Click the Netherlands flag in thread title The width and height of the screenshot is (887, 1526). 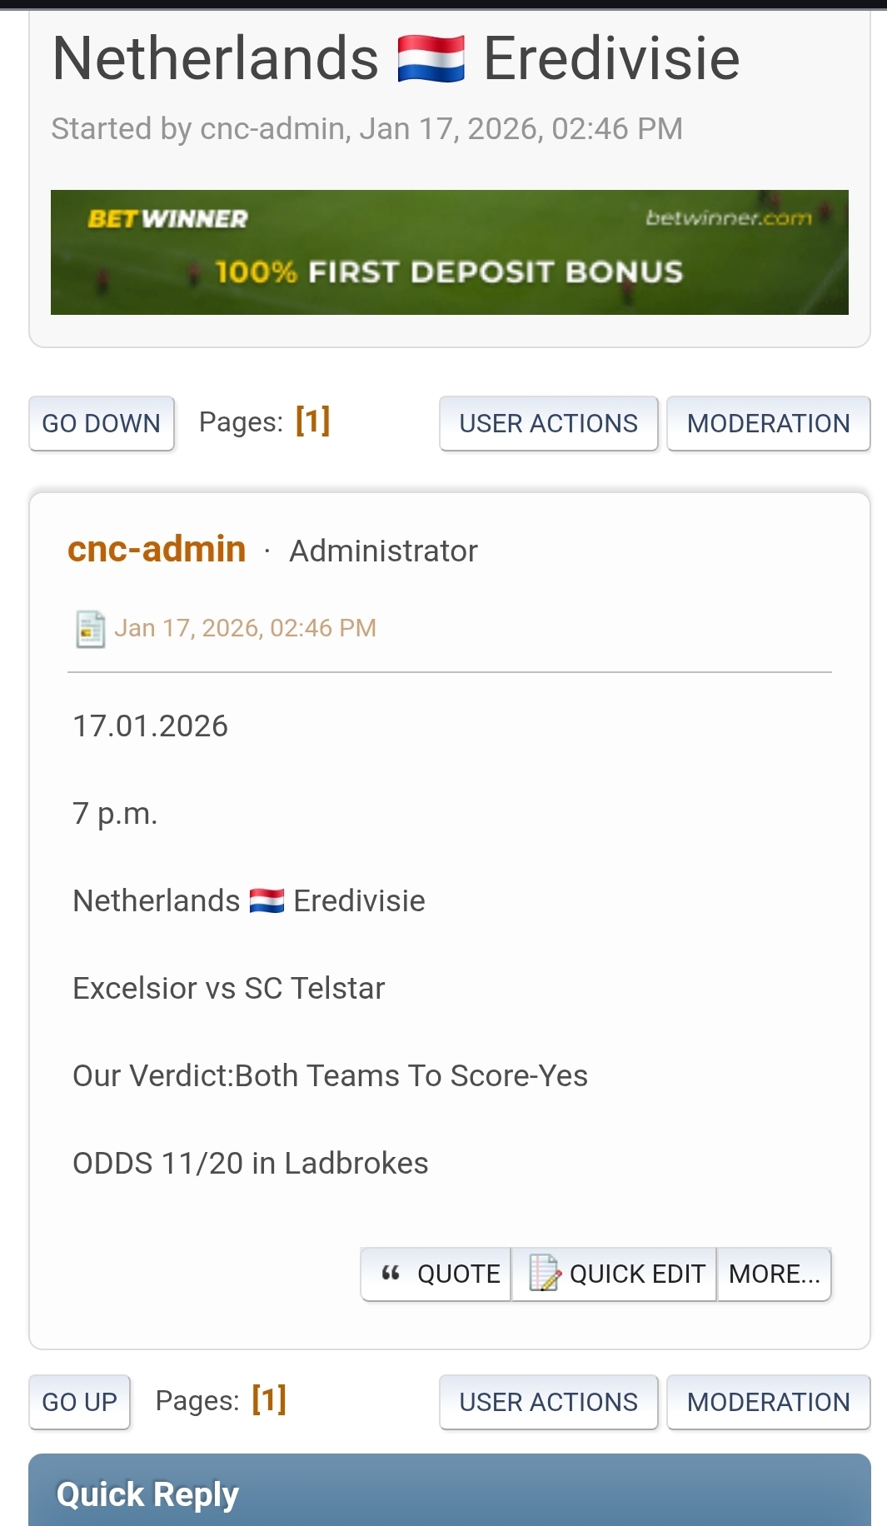pyautogui.click(x=431, y=60)
